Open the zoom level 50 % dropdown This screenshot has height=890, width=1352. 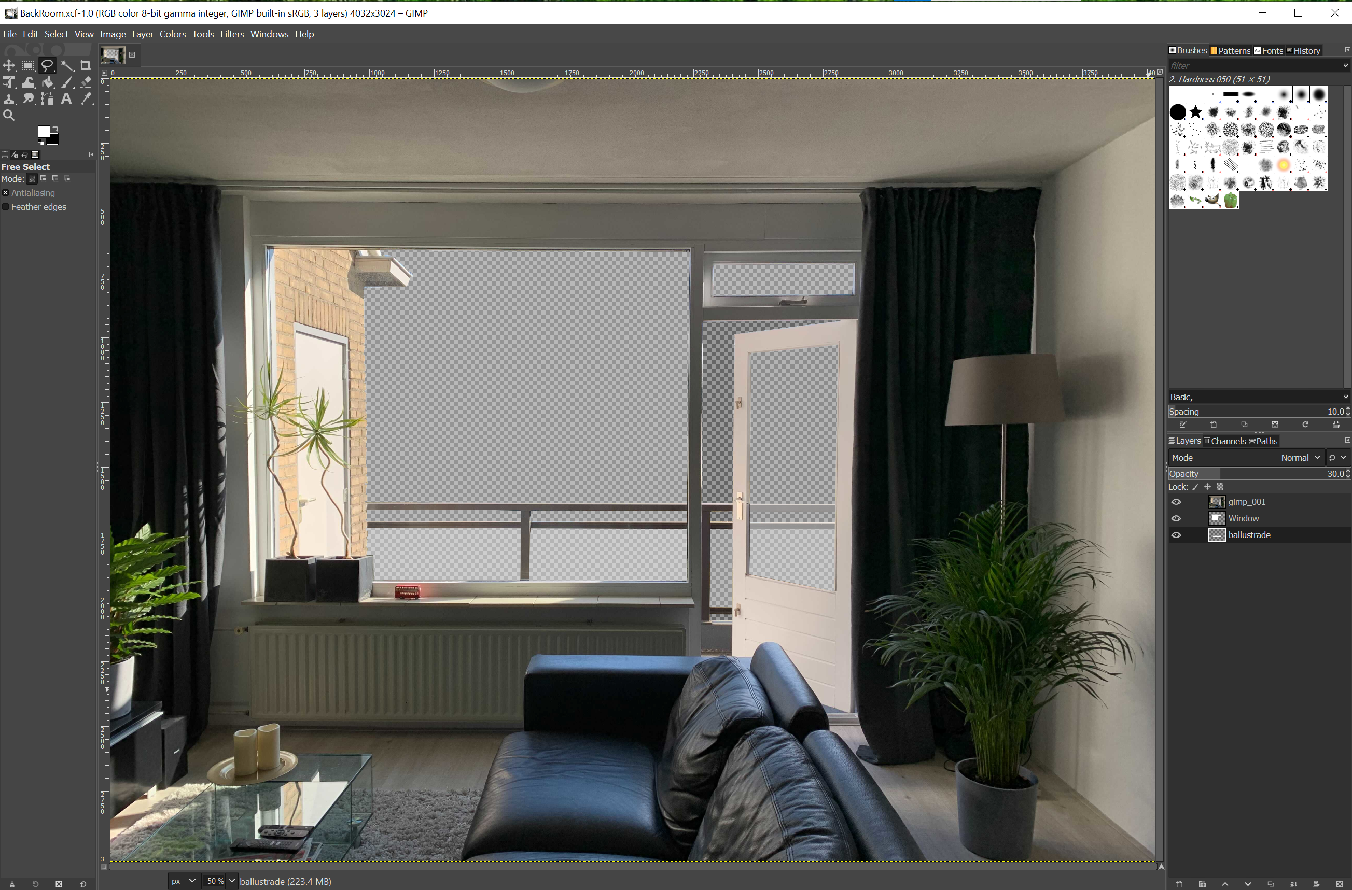click(231, 881)
